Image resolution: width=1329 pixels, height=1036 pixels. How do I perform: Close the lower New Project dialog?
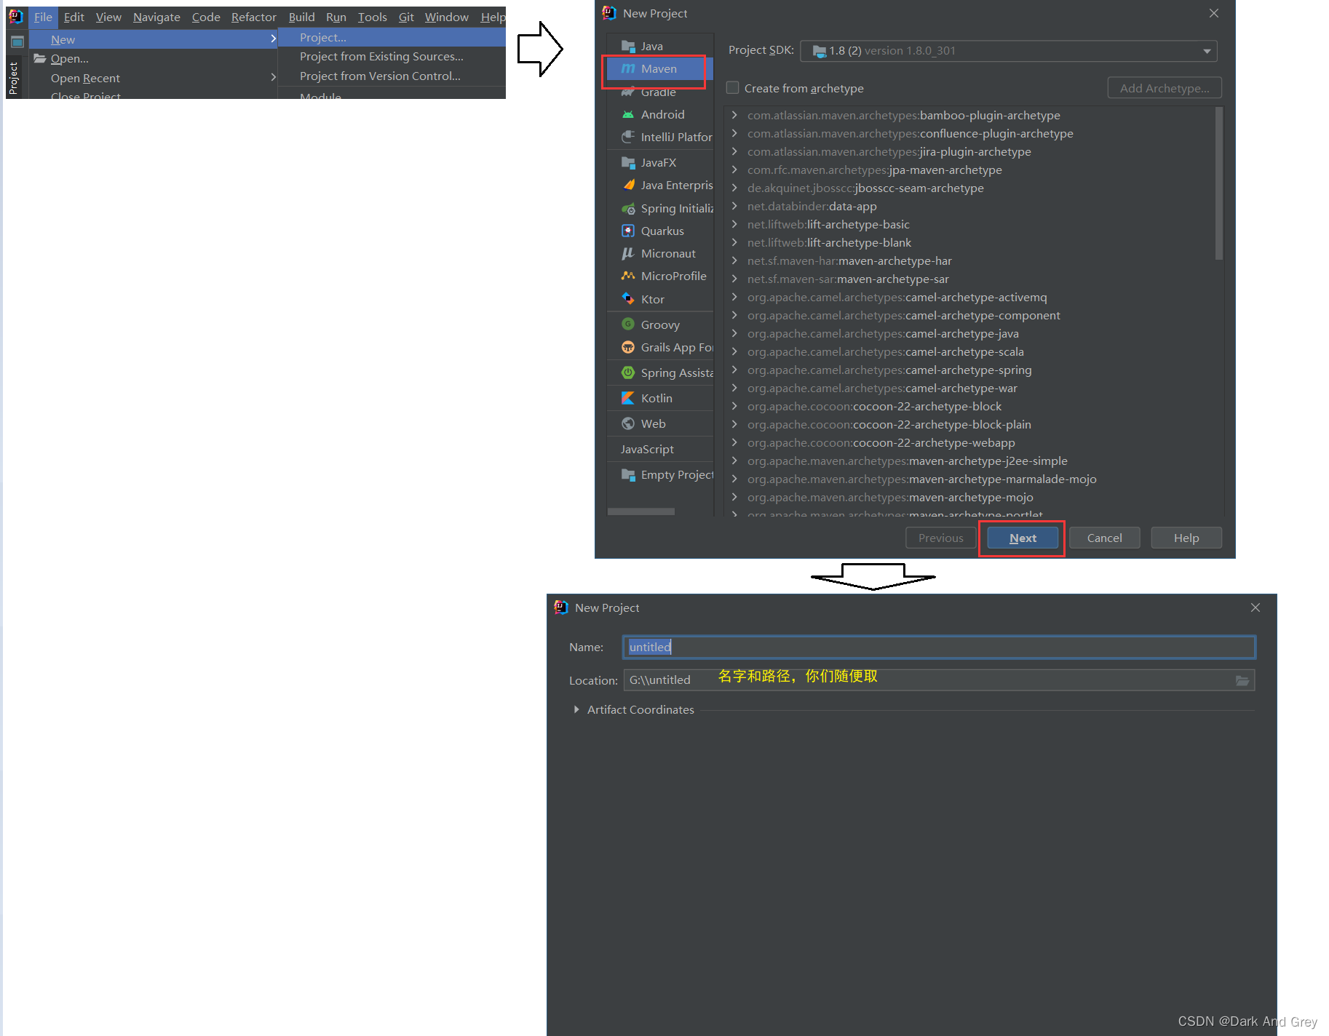point(1255,607)
